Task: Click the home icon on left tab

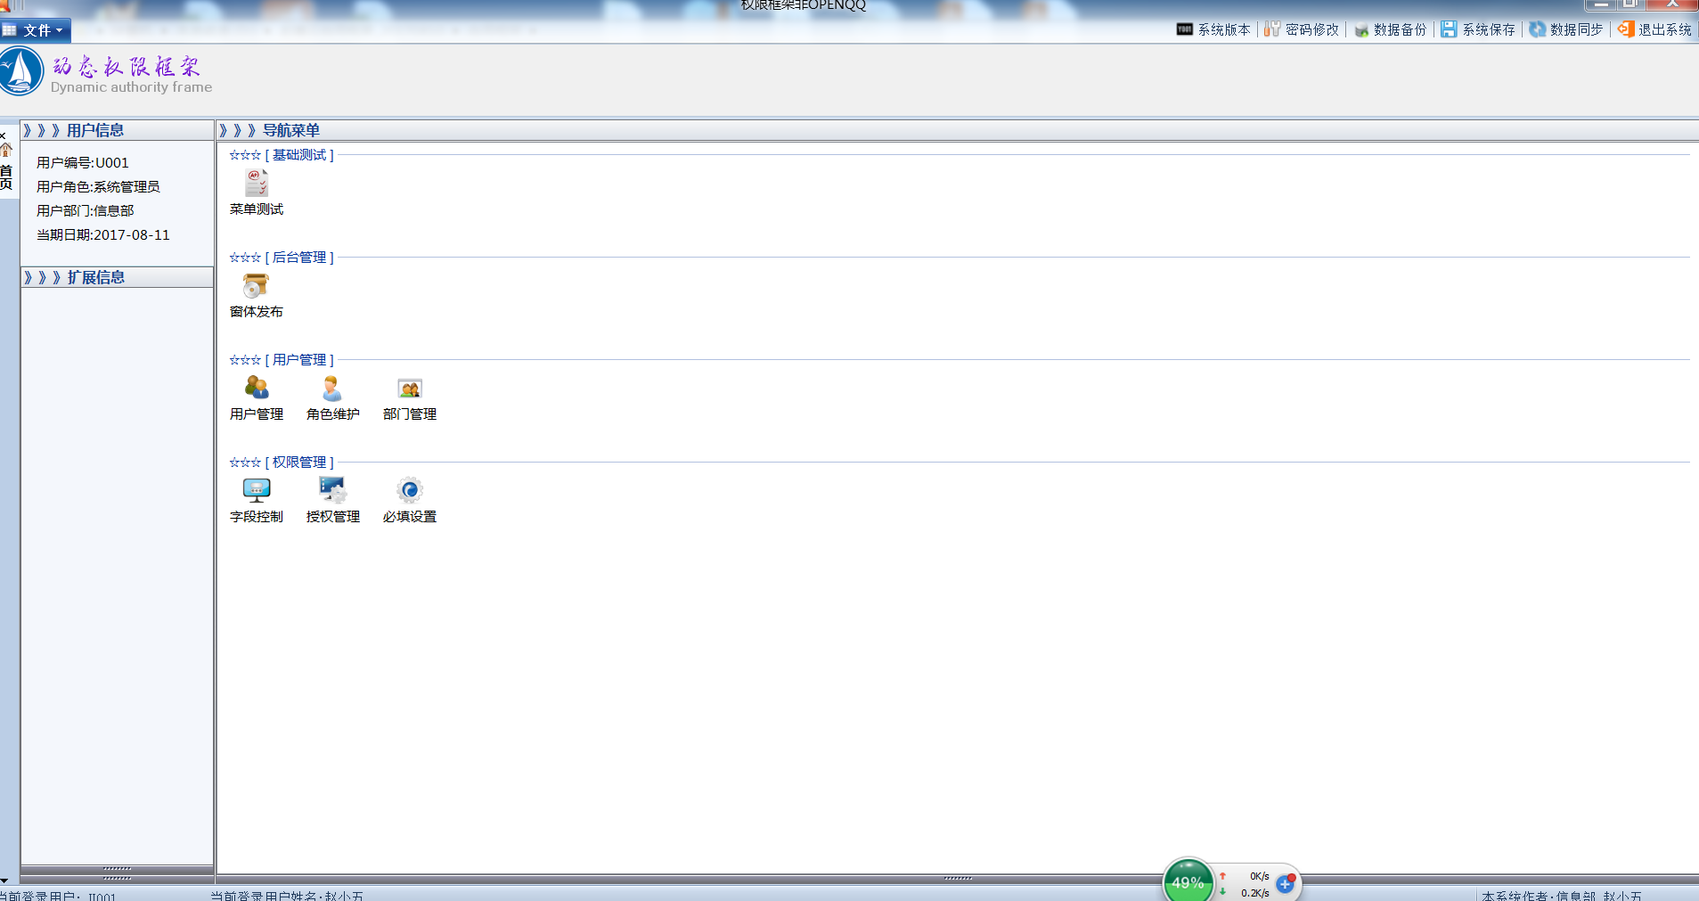Action: (6, 150)
